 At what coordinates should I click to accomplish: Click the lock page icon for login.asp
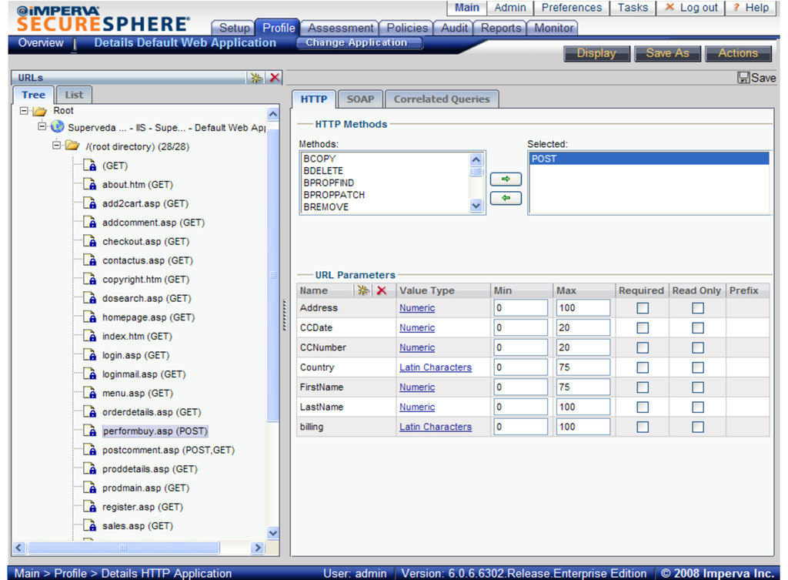90,354
